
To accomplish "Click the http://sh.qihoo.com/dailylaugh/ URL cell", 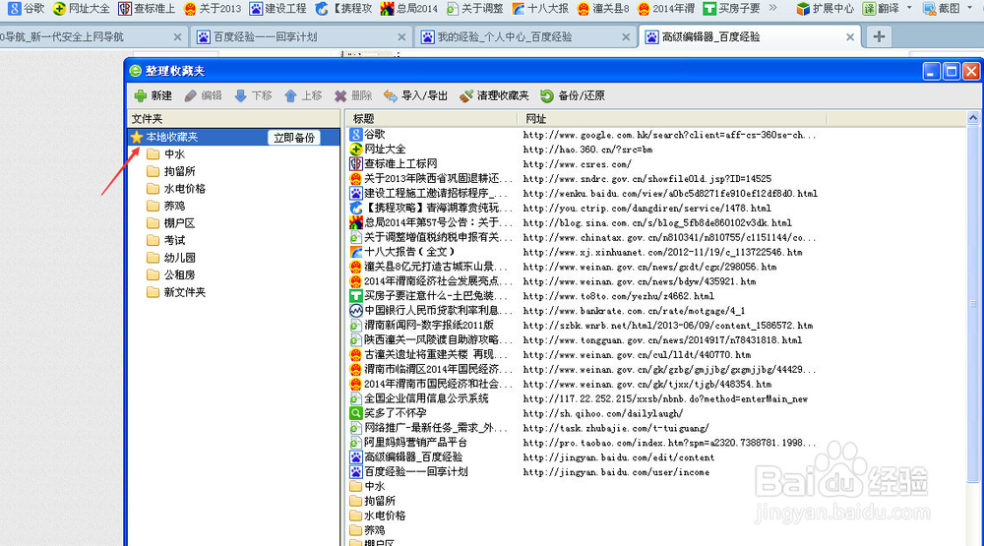I will click(x=603, y=413).
